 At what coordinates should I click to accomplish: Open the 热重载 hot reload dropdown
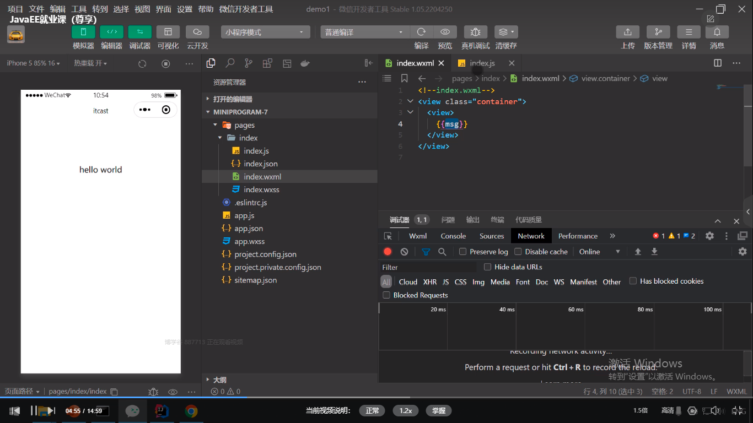tap(90, 63)
